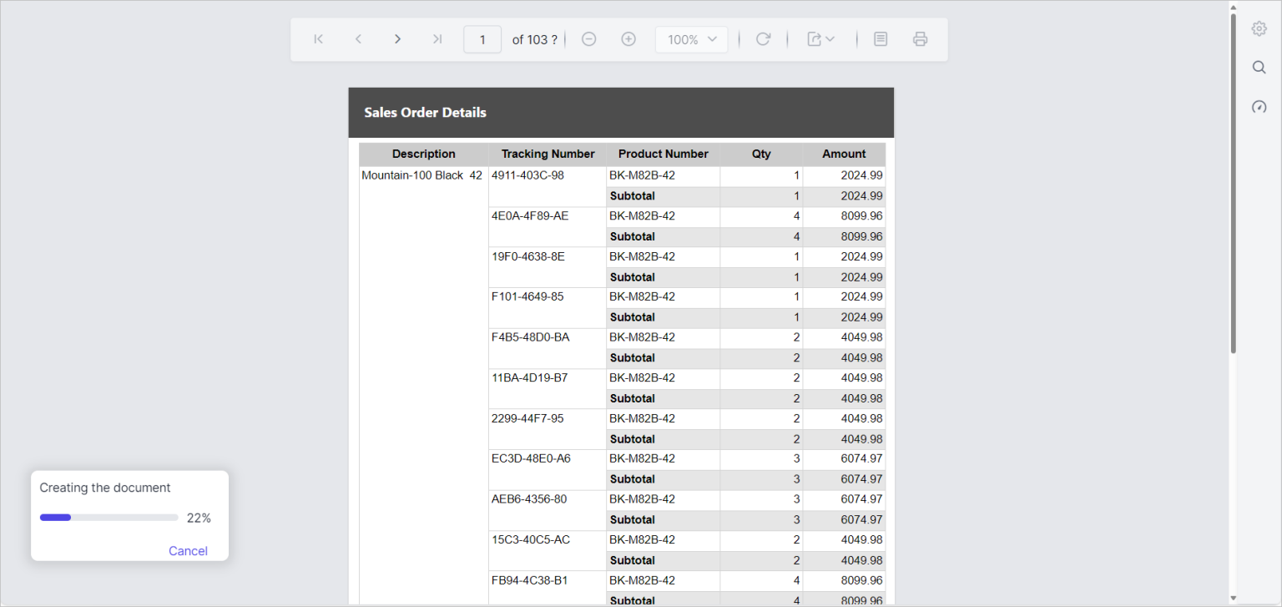1282x607 pixels.
Task: Select tracking number 4911-403C-98
Action: [527, 175]
